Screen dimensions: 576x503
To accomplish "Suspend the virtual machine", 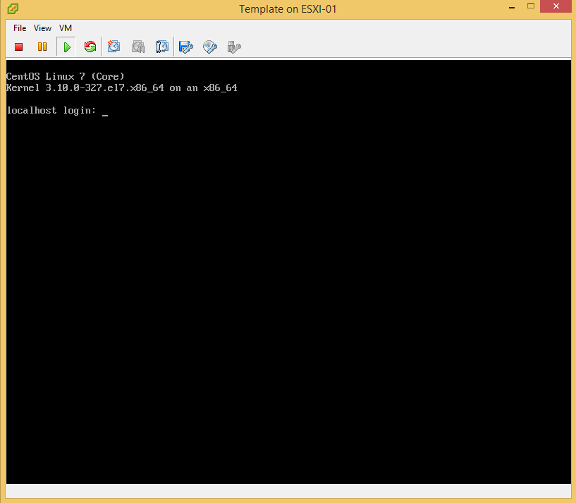I will tap(42, 47).
